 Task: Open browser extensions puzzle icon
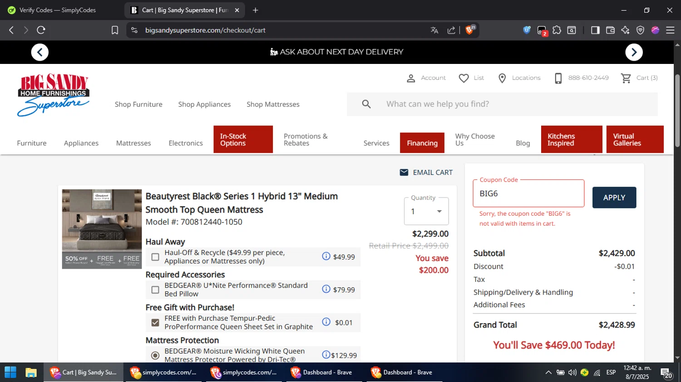(557, 30)
